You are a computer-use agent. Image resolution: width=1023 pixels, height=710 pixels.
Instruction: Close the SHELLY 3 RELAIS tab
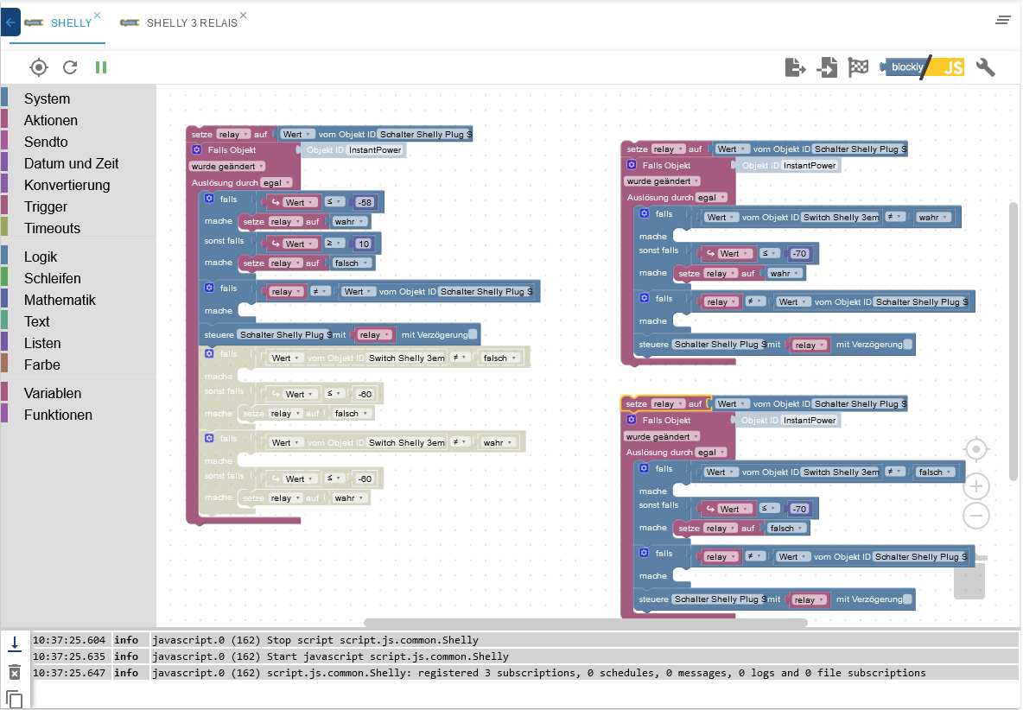(x=244, y=15)
